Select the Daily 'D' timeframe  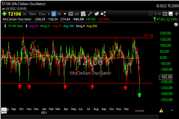(54, 14)
